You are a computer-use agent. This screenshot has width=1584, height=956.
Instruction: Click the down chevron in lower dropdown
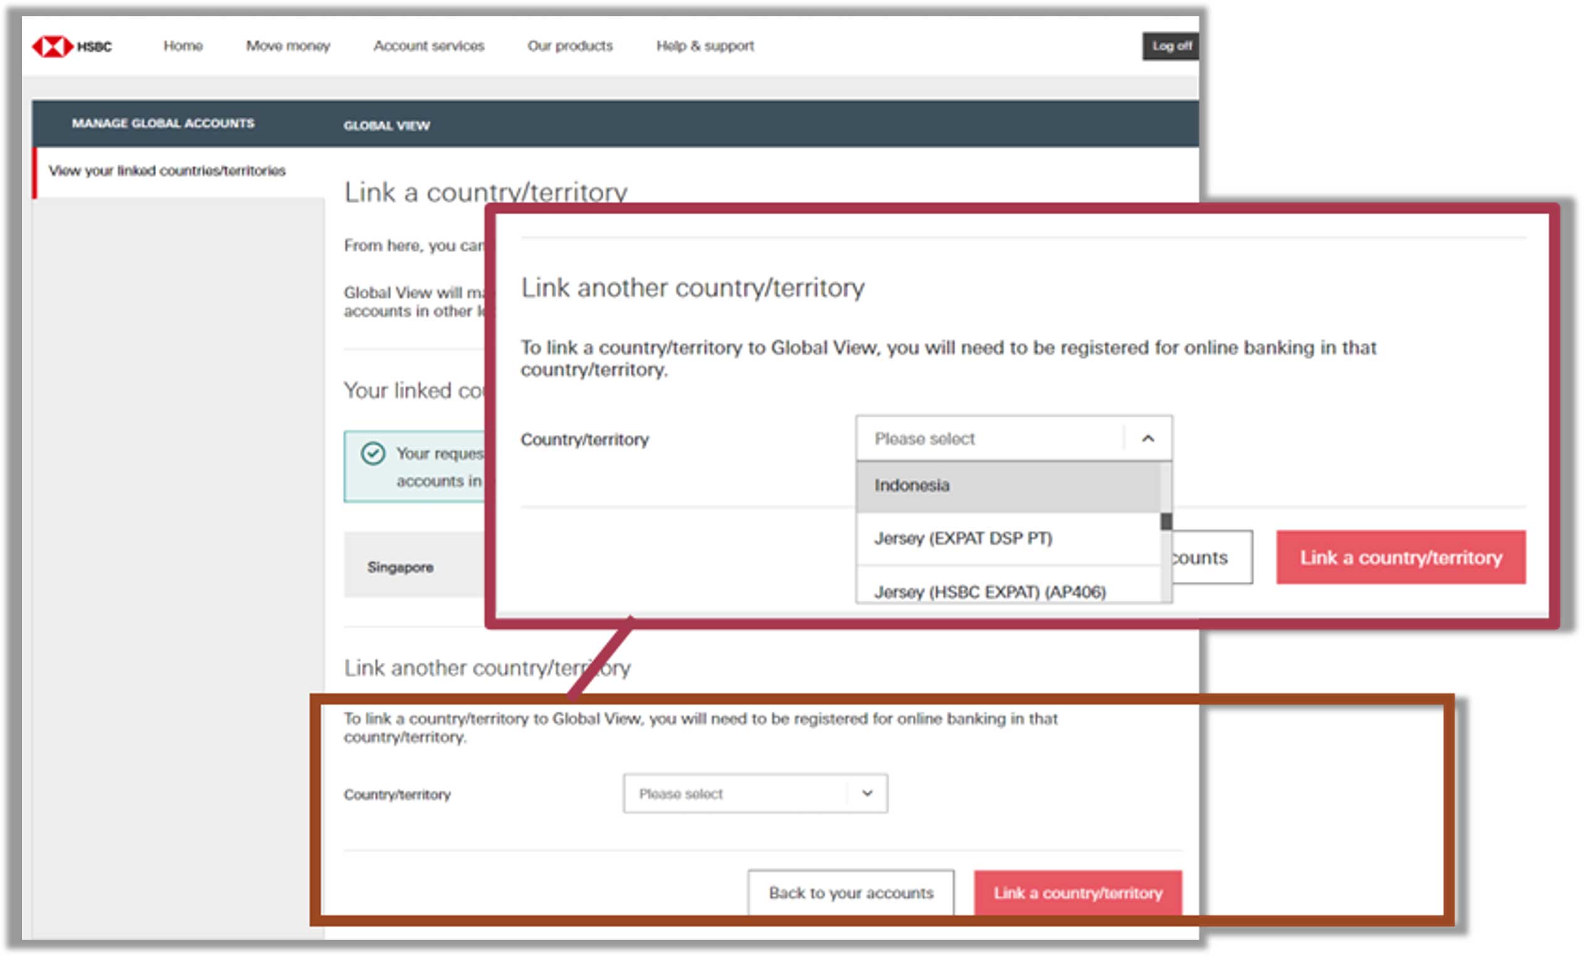[867, 794]
